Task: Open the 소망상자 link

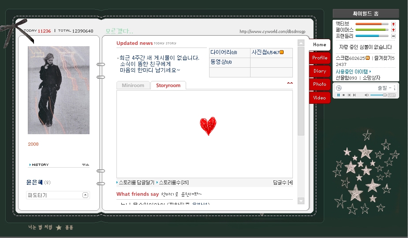Action: coord(371,78)
